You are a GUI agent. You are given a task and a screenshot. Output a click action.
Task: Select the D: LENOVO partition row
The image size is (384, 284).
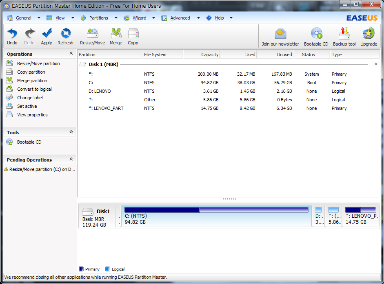click(100, 91)
